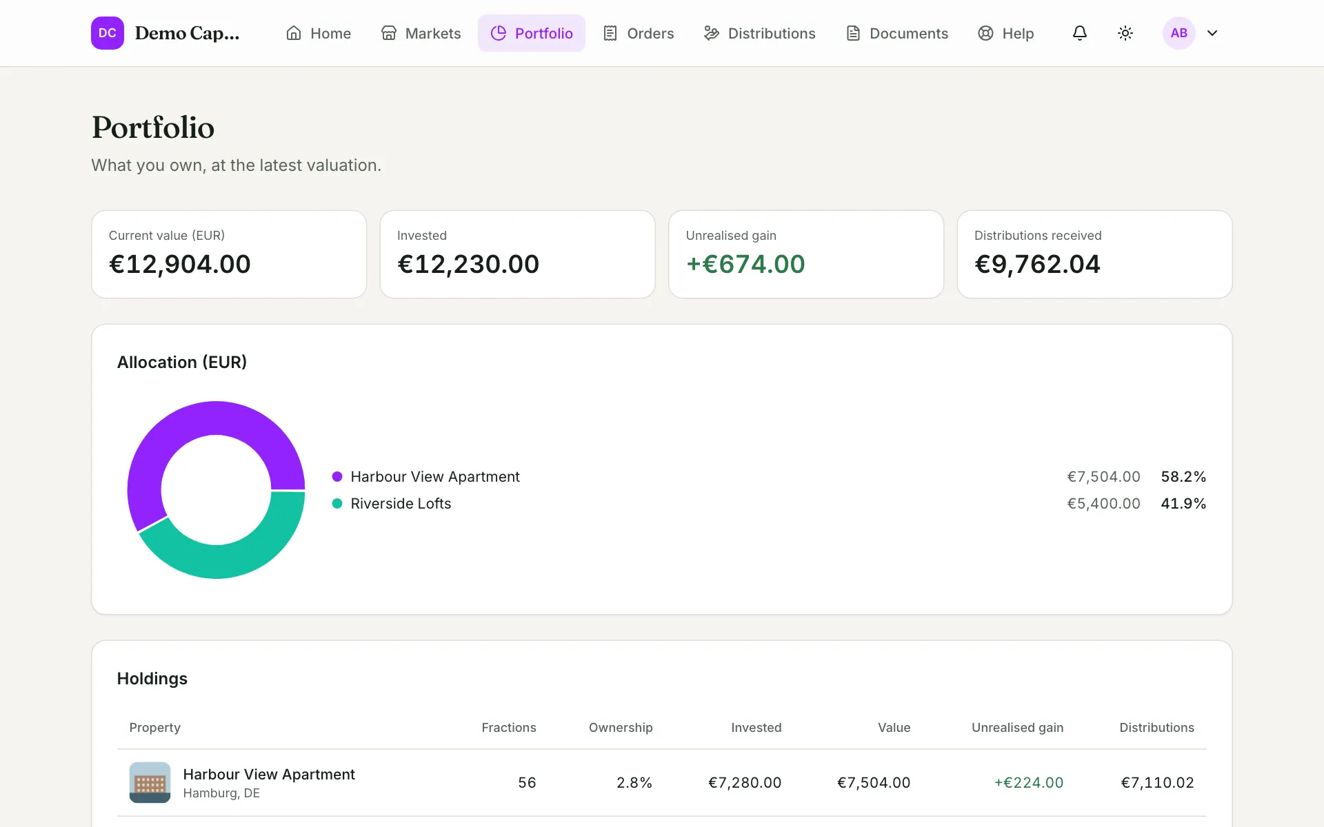The height and width of the screenshot is (827, 1324).
Task: Click the Unrealised gain +€674.00 value
Action: 745,264
